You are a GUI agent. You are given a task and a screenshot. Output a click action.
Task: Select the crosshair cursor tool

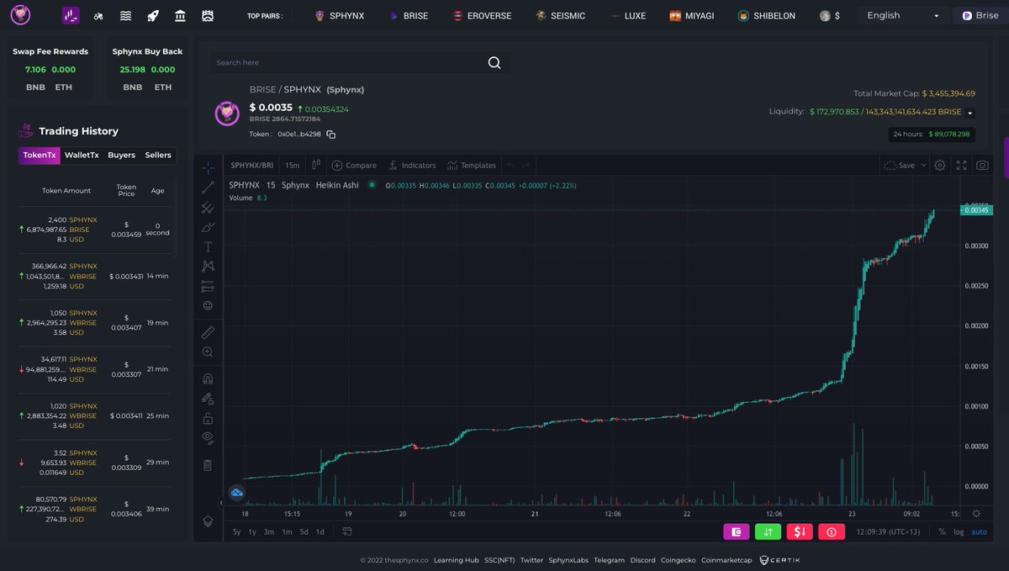208,167
